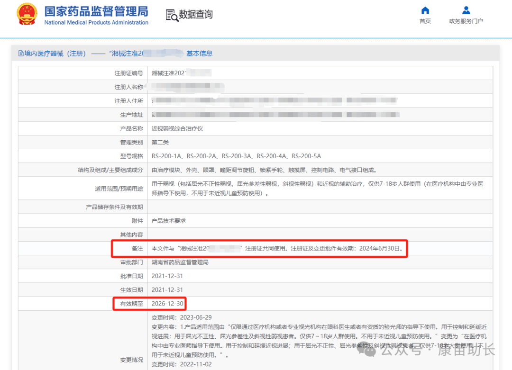Open the 数据查询 search icon

[x=172, y=15]
